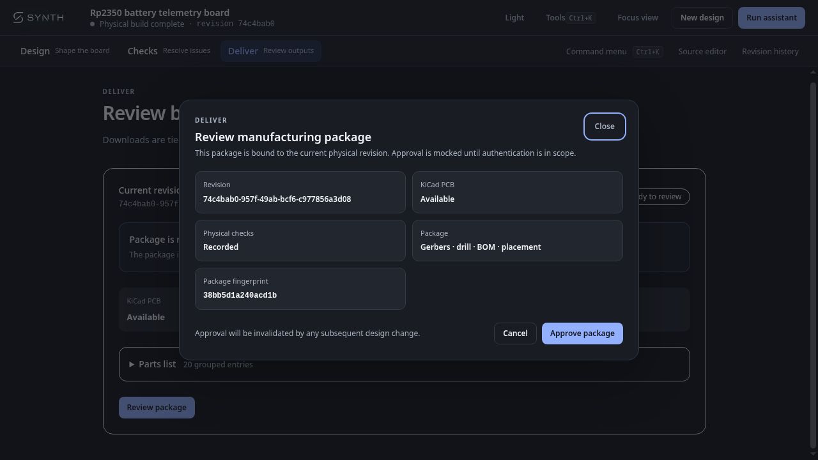
Task: Approve the manufacturing package
Action: click(x=582, y=333)
